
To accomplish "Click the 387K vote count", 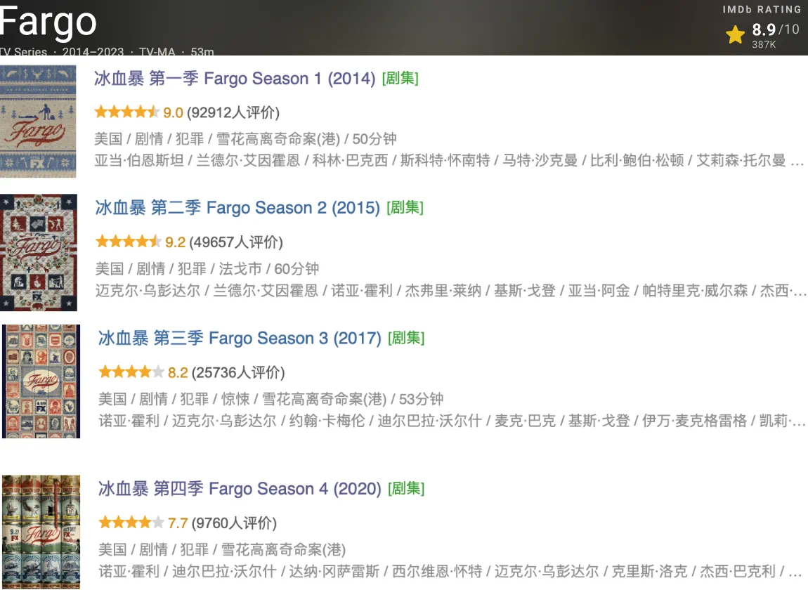I will point(764,44).
